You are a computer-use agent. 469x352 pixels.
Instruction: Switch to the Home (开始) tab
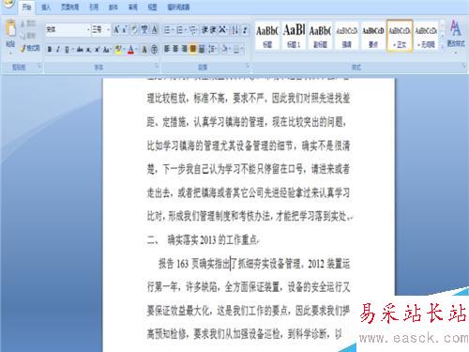point(27,7)
